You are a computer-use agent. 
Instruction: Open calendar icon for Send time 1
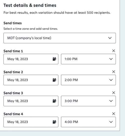(54, 59)
